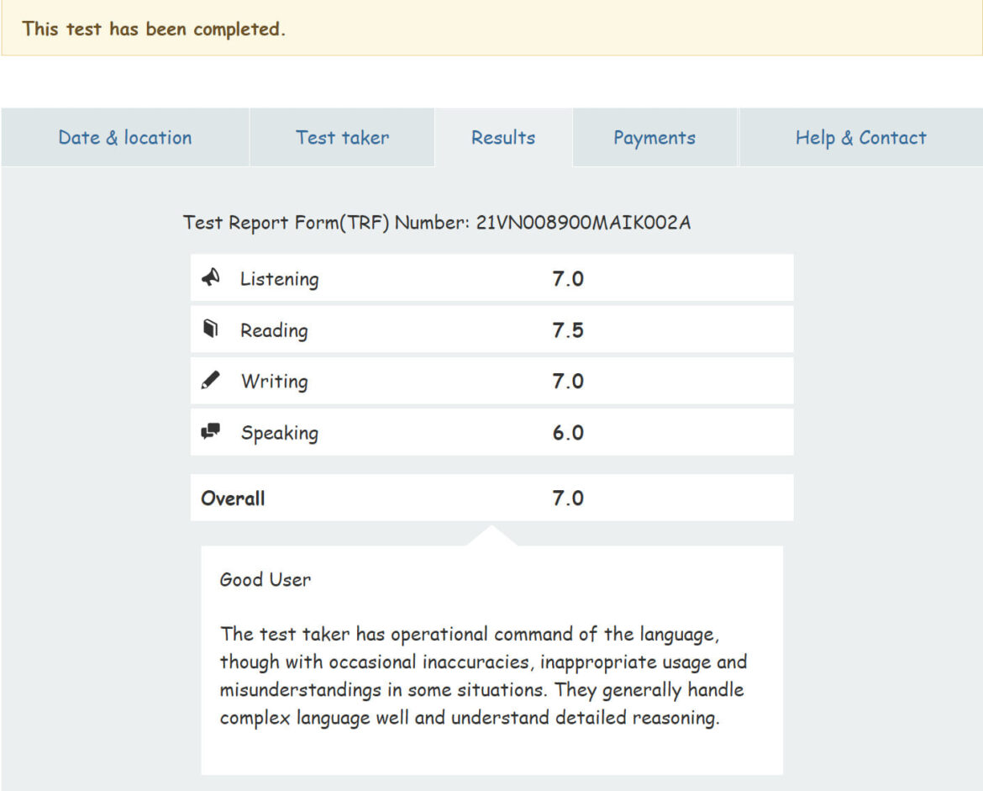Click the Speaking score 6.0
Image resolution: width=983 pixels, height=791 pixels.
[567, 433]
